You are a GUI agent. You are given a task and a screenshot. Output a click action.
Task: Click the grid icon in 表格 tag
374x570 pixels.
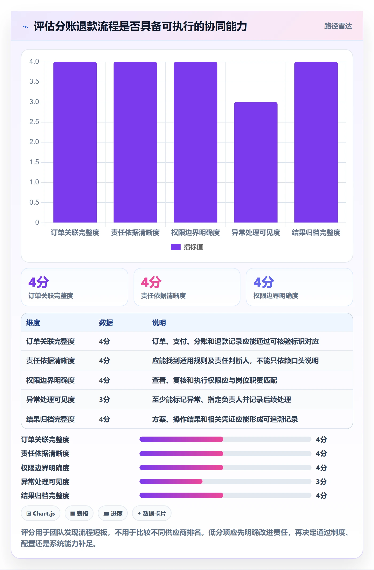coord(72,514)
